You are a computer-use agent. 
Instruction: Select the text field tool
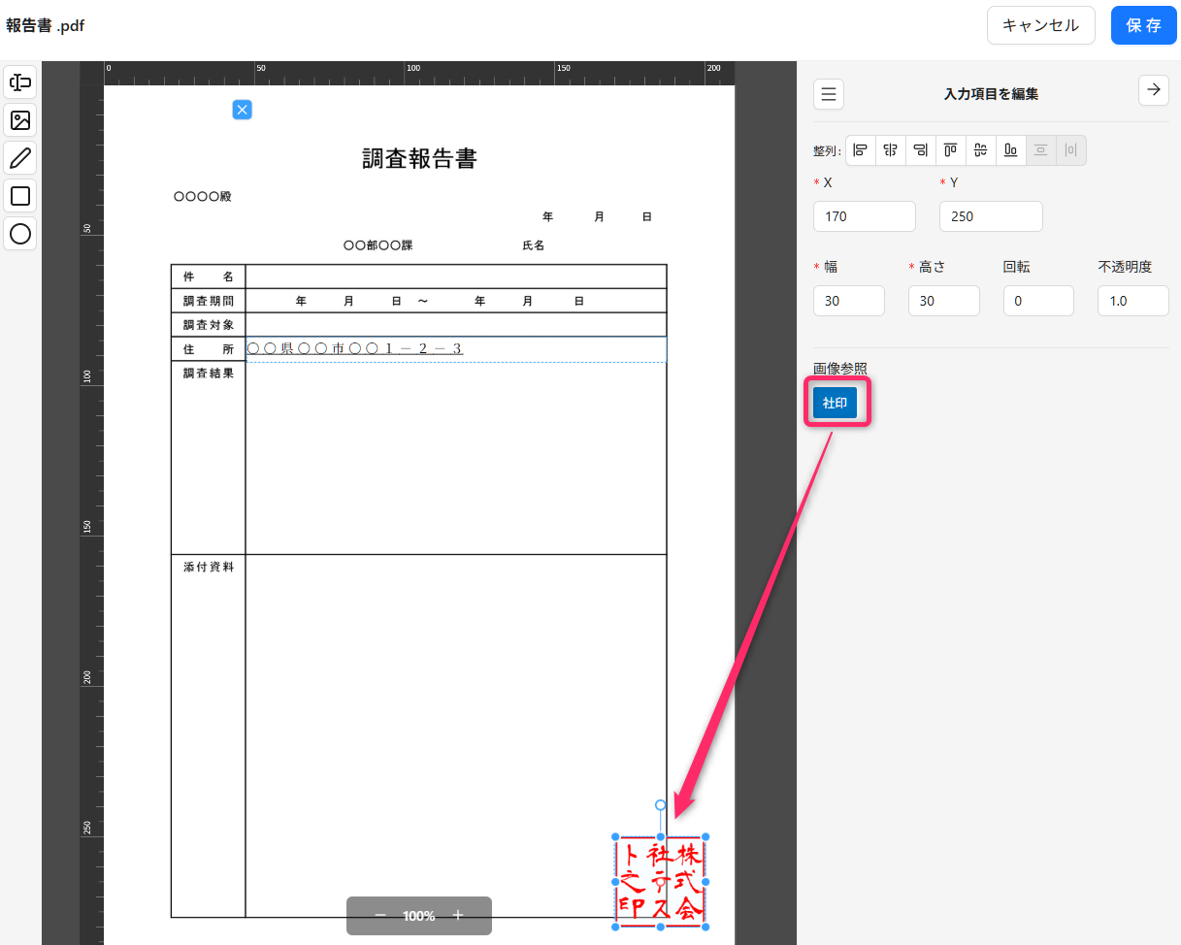(x=20, y=82)
